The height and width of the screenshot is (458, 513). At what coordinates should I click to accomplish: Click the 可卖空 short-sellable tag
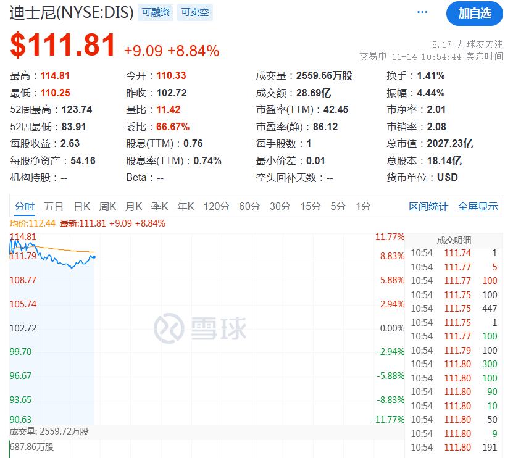(194, 11)
